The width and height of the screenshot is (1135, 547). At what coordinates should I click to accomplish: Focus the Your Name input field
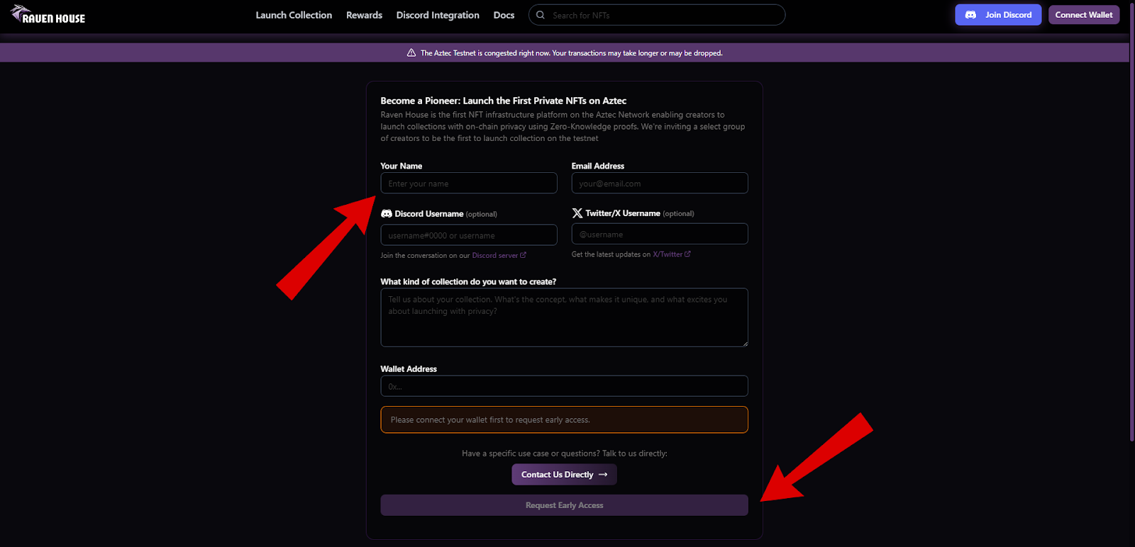(x=469, y=184)
